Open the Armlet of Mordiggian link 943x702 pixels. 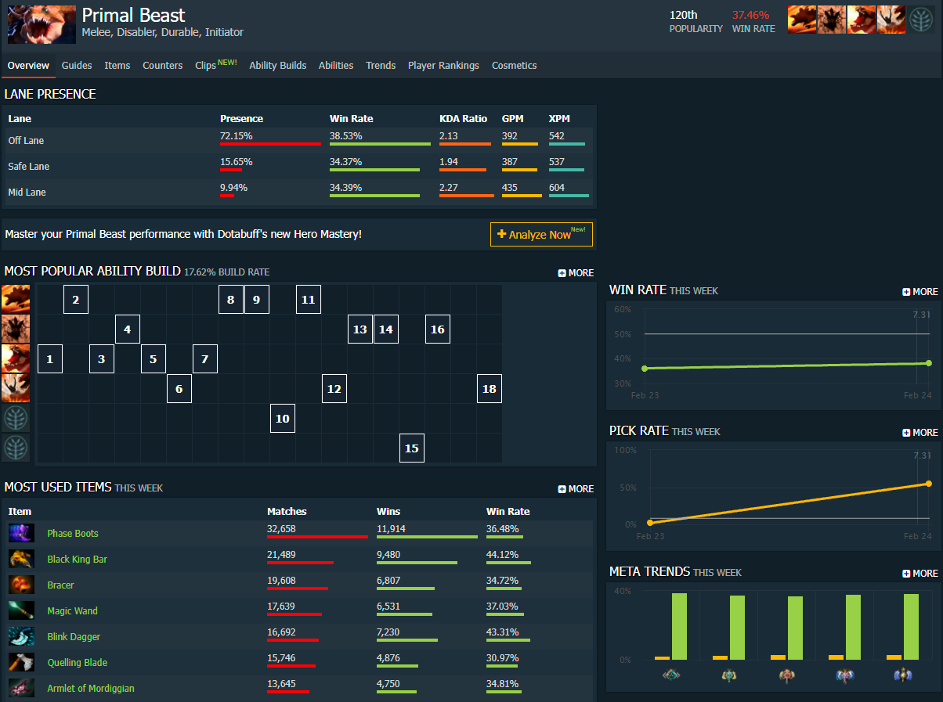click(91, 689)
